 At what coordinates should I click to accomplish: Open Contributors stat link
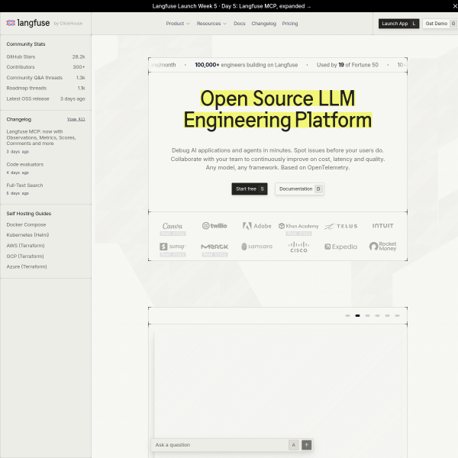point(46,67)
